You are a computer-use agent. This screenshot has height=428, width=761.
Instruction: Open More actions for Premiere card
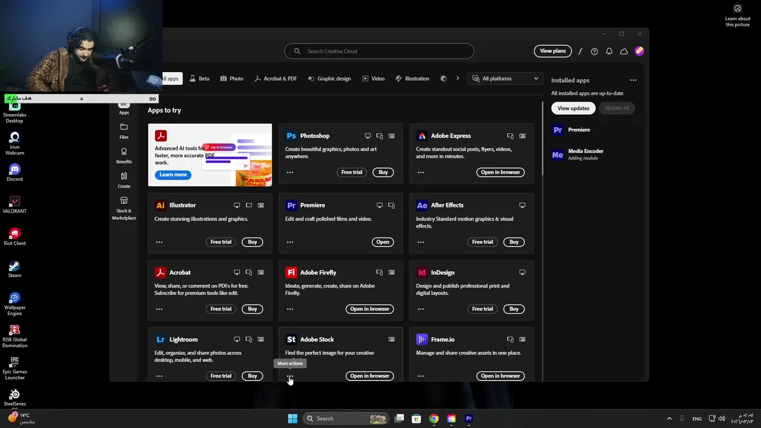pyautogui.click(x=290, y=242)
